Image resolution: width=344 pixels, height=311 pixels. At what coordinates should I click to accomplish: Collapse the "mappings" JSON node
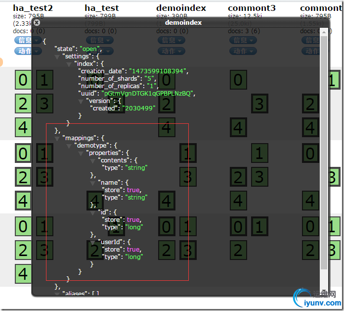(x=57, y=139)
